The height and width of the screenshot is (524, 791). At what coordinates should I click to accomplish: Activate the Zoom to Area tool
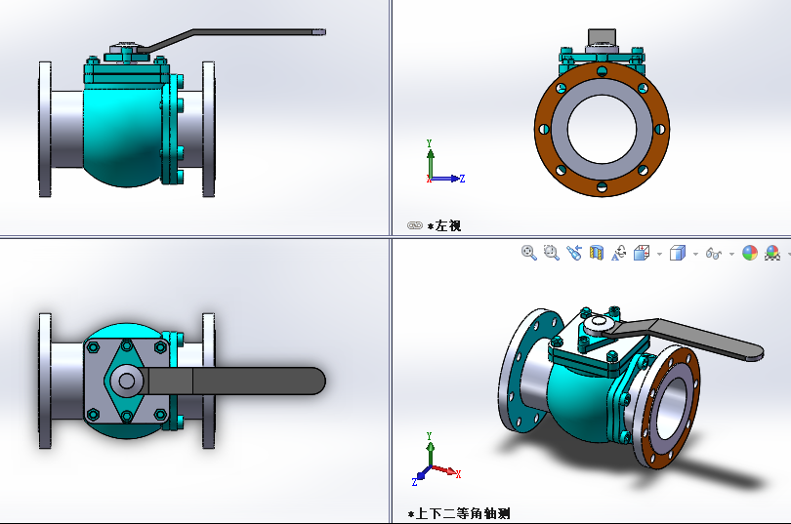coord(551,253)
